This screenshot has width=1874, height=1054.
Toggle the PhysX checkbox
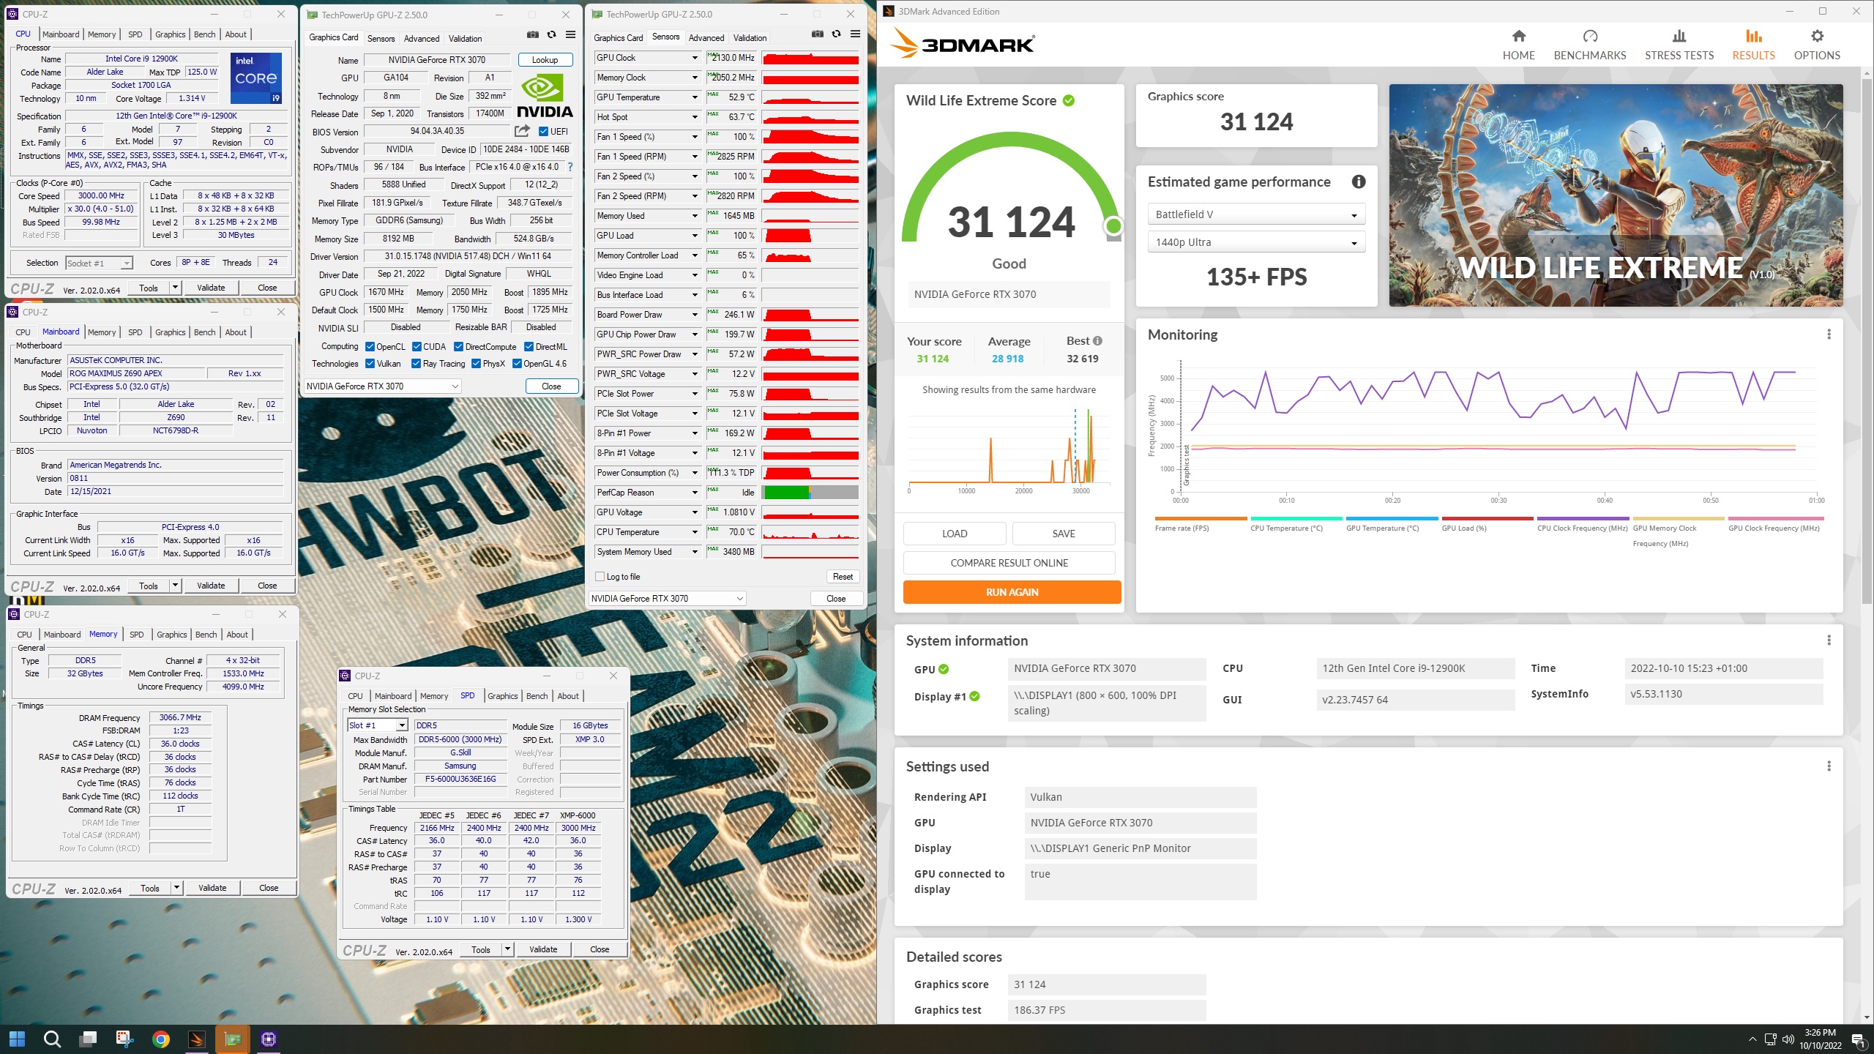point(477,364)
